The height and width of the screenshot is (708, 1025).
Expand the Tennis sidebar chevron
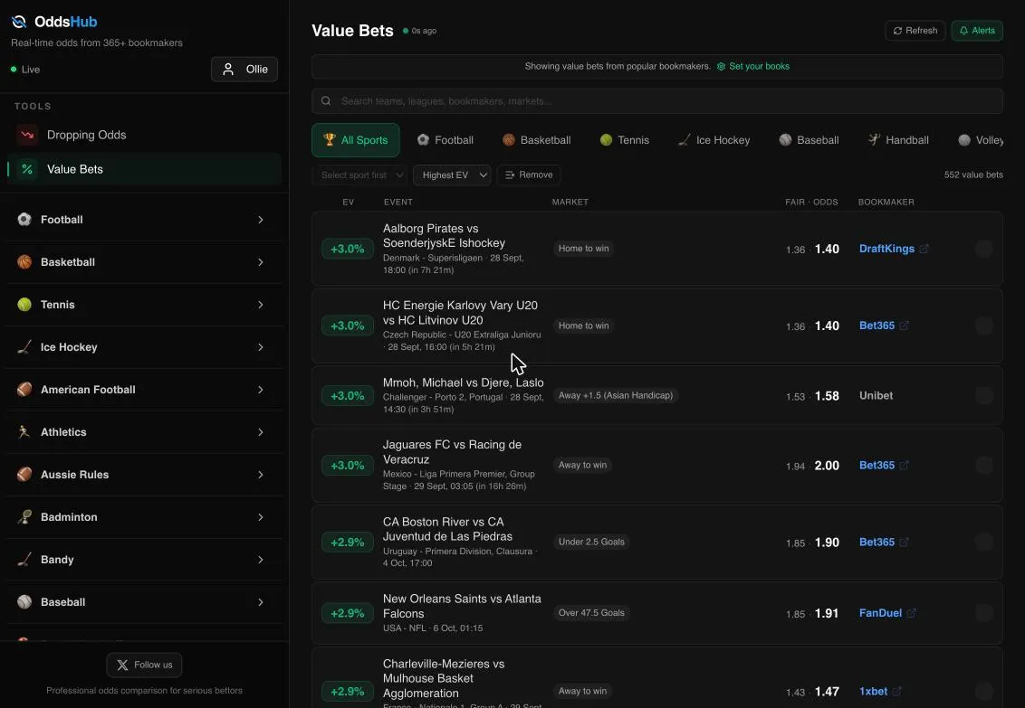tap(261, 305)
